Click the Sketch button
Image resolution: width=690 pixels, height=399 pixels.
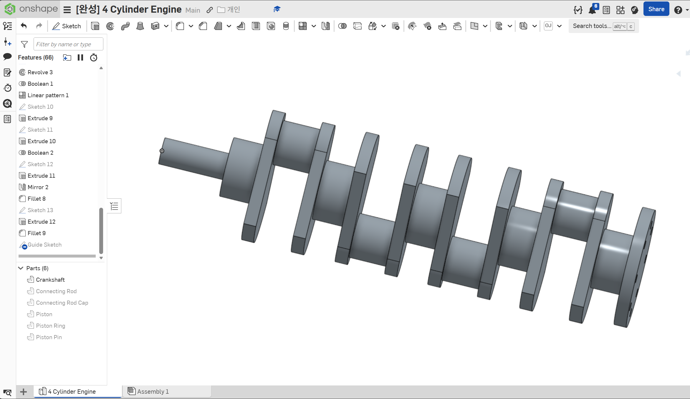coord(67,26)
